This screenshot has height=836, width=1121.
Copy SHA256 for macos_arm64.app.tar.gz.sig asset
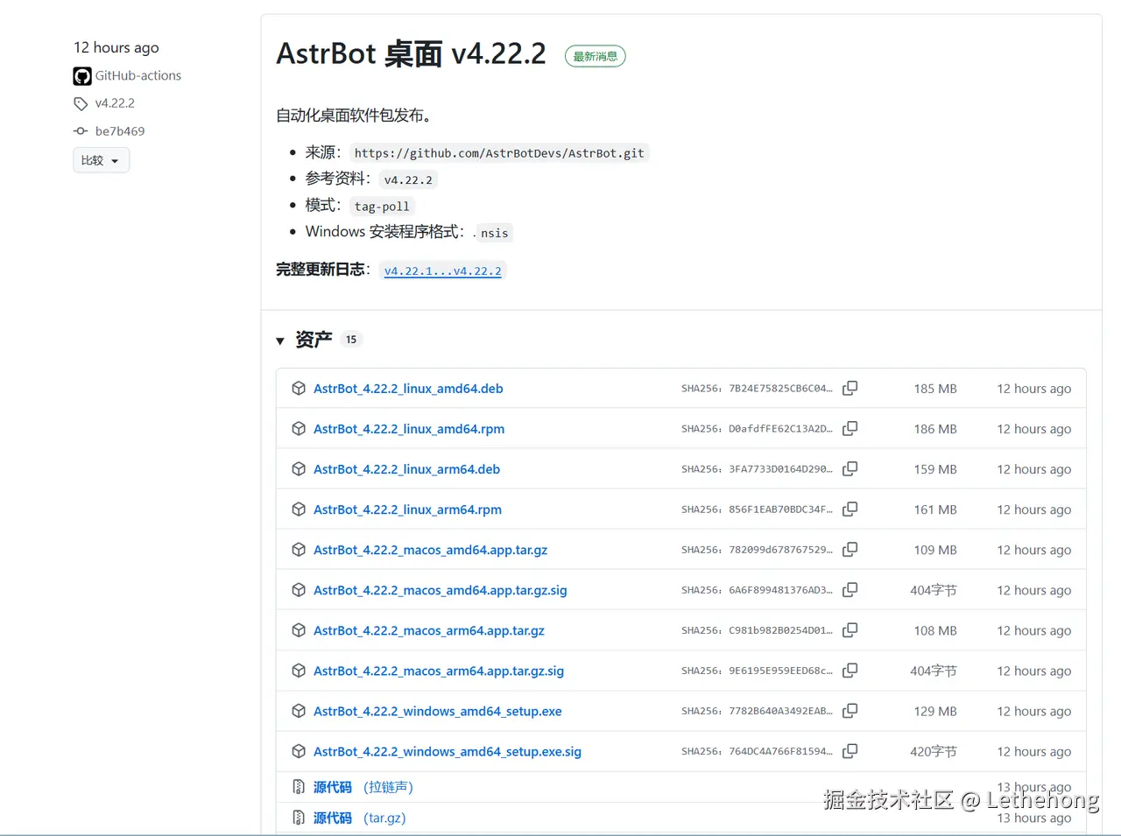[850, 670]
